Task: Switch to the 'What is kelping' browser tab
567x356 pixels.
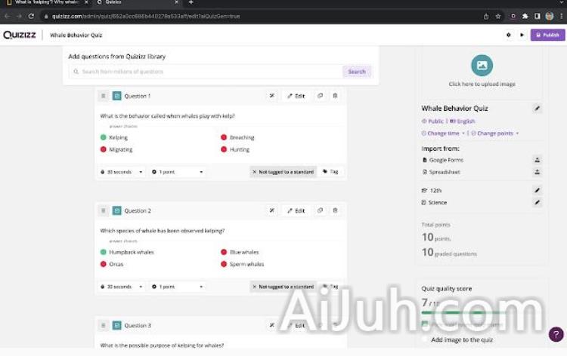Action: pyautogui.click(x=48, y=2)
